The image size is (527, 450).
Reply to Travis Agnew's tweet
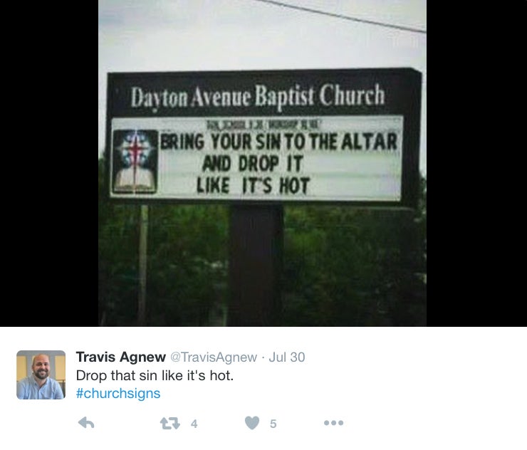pyautogui.click(x=86, y=423)
